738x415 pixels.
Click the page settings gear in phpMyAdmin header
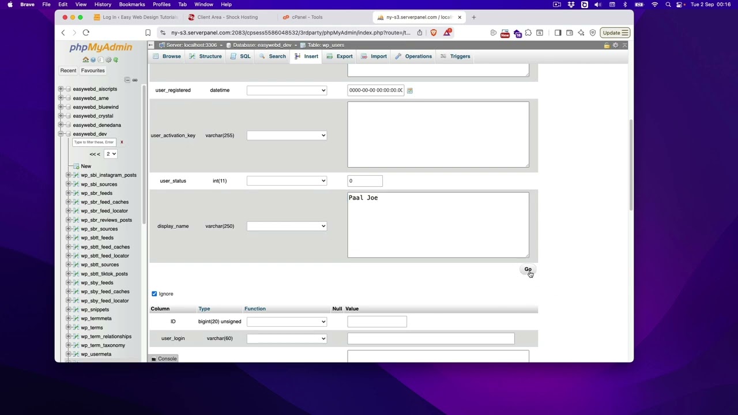tap(615, 45)
